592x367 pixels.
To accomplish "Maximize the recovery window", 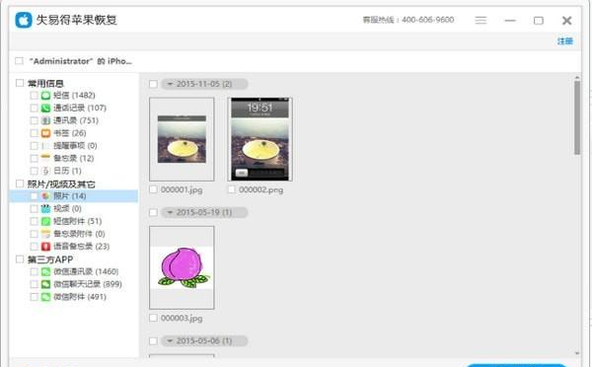I will [539, 21].
